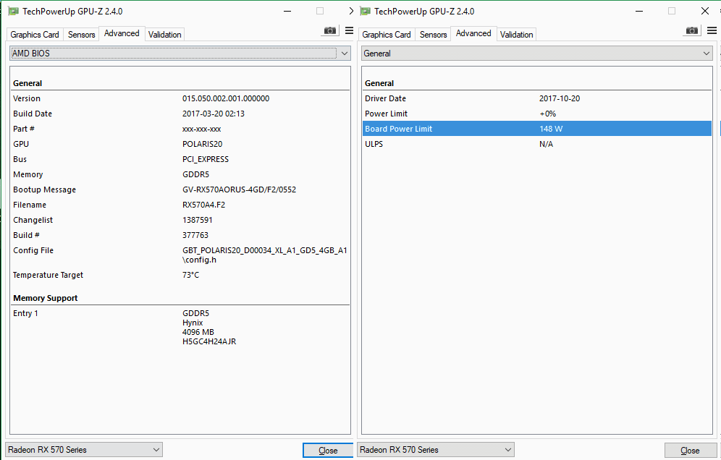Viewport: 721px width, 460px height.
Task: Select Advanced tab in left window
Action: click(x=122, y=33)
